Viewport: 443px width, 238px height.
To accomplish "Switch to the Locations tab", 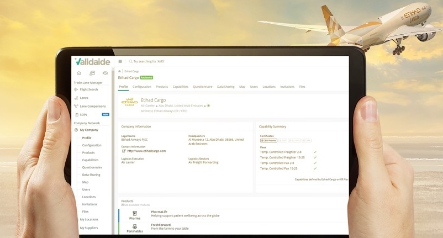I will [x=269, y=87].
